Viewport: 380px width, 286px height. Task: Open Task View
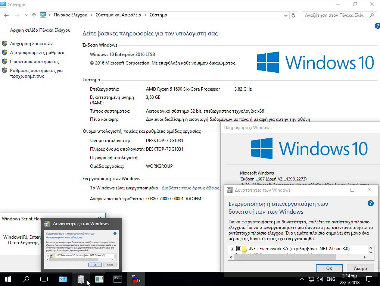44,279
